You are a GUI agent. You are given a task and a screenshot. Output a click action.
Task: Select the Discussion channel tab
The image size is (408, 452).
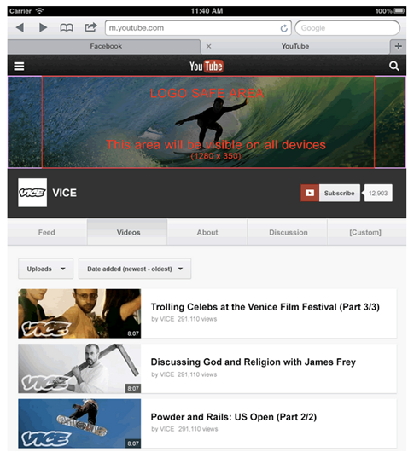pyautogui.click(x=288, y=232)
